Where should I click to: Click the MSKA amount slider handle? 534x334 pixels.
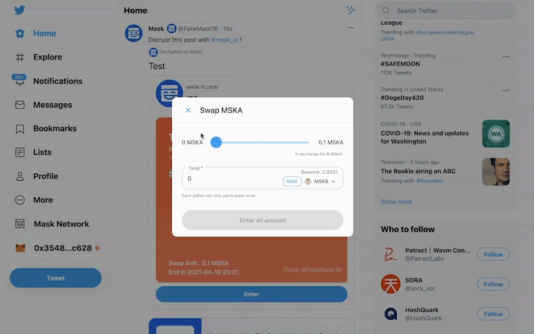pyautogui.click(x=216, y=142)
